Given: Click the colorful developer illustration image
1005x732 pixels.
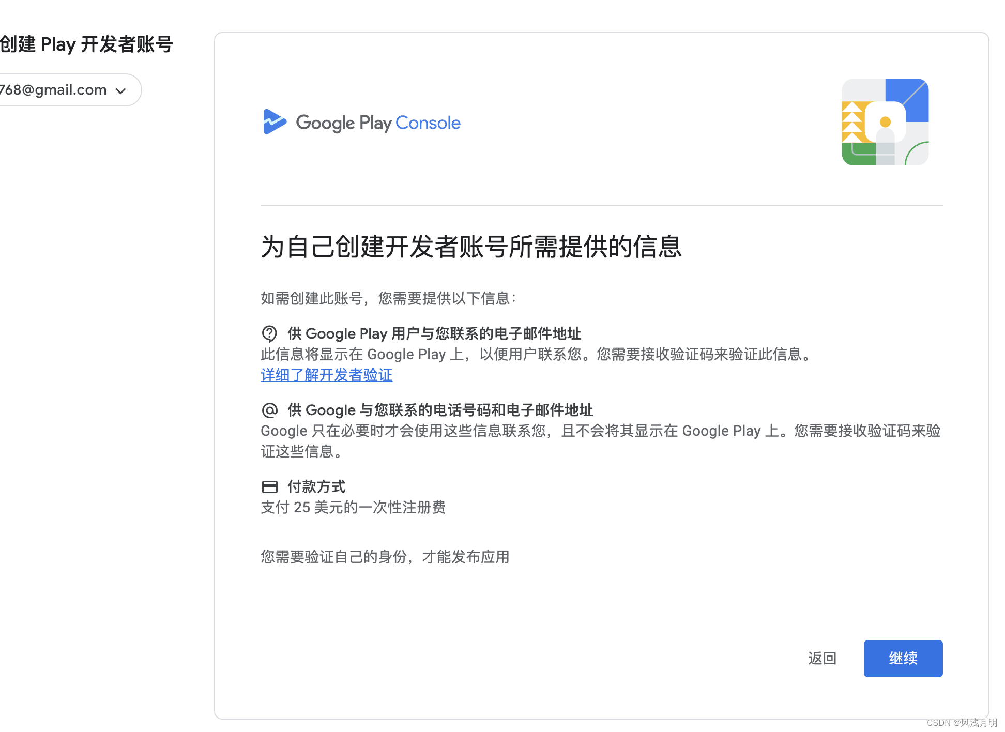Looking at the screenshot, I should [885, 122].
